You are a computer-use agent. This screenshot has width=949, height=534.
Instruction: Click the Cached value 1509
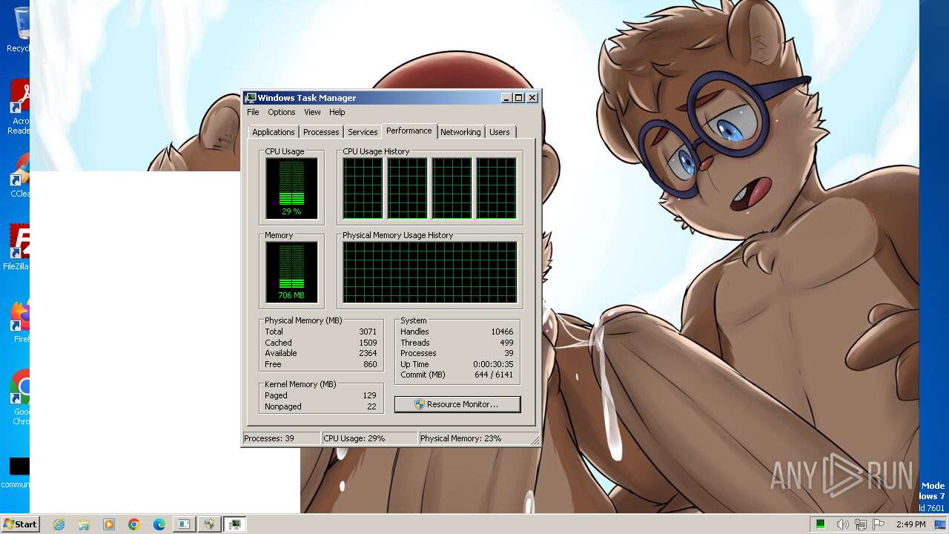(368, 343)
